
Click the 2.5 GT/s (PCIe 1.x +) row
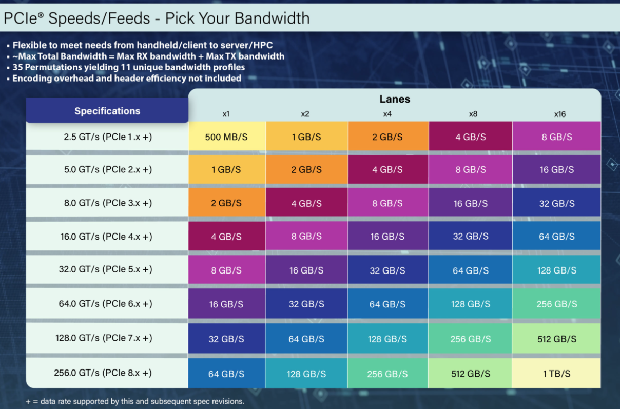point(314,137)
